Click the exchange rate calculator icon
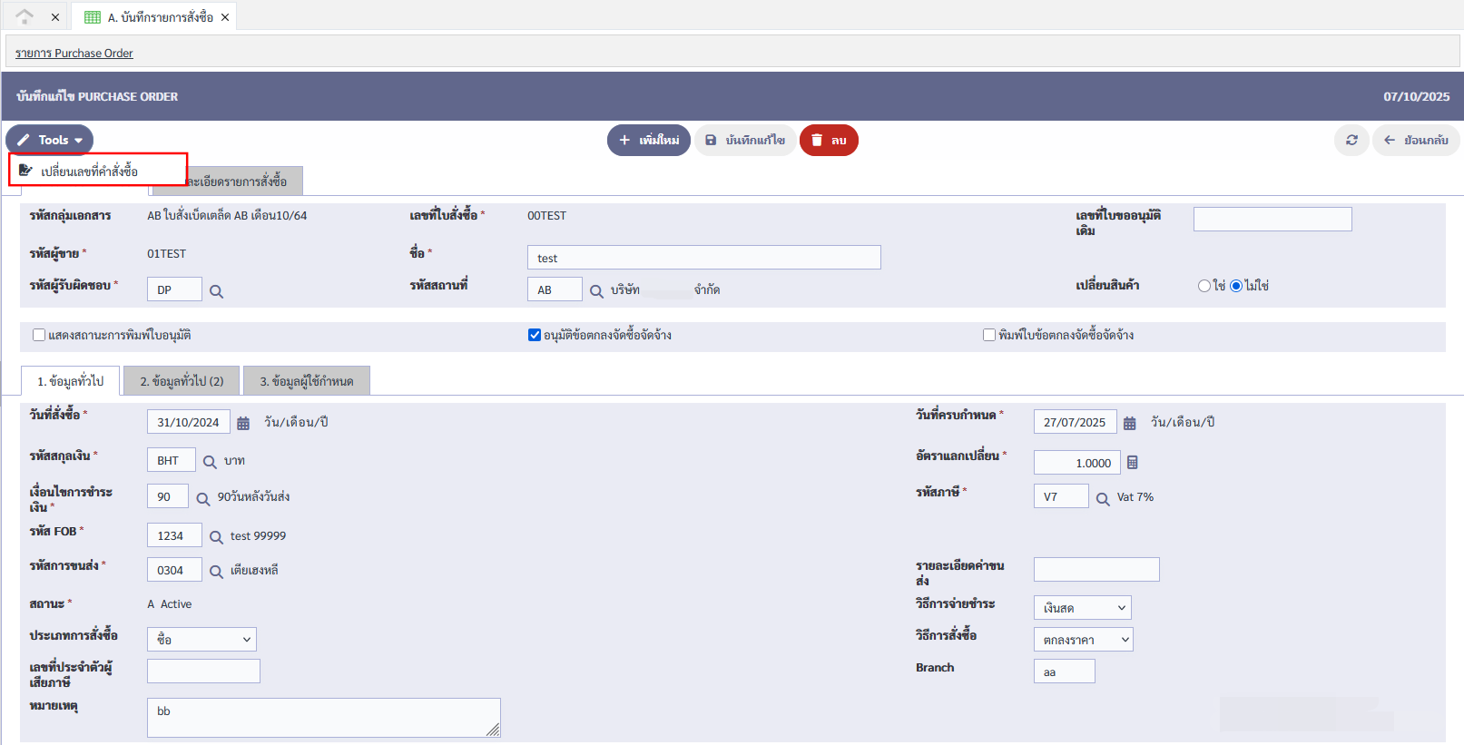The height and width of the screenshot is (745, 1464). 1132,463
